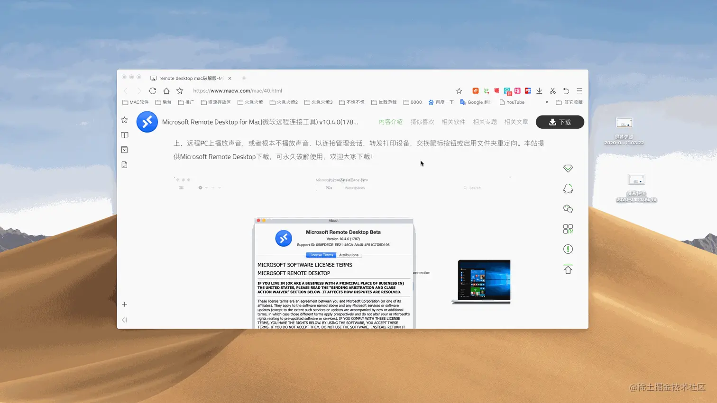Screen dimensions: 717x403
Task: Open the 百度一下 bookmark
Action: tap(441, 102)
